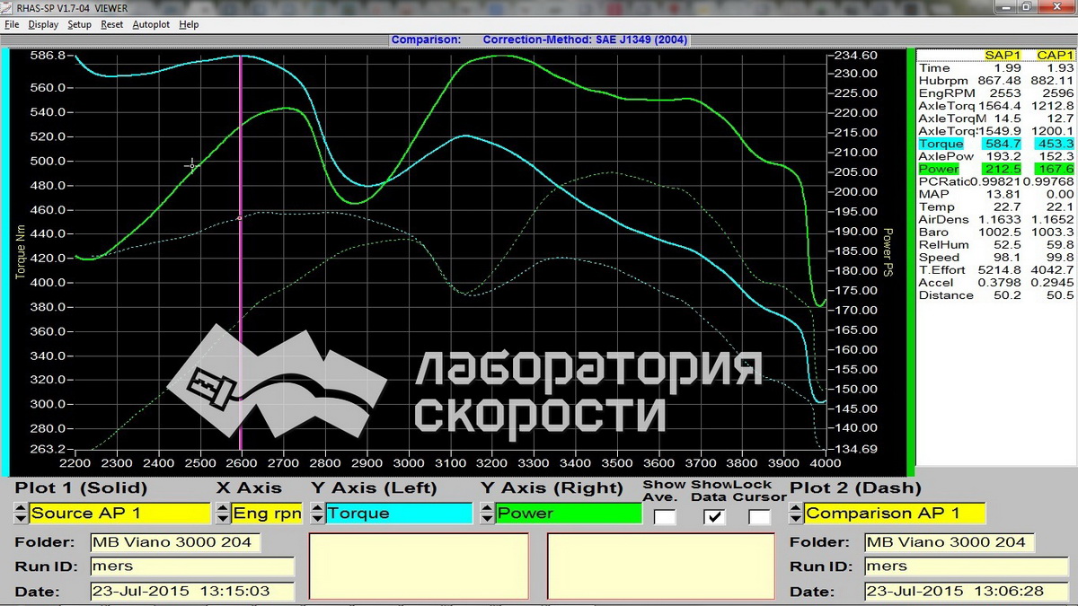
Task: Click the 586.8 maximum torque axis value
Action: point(49,56)
